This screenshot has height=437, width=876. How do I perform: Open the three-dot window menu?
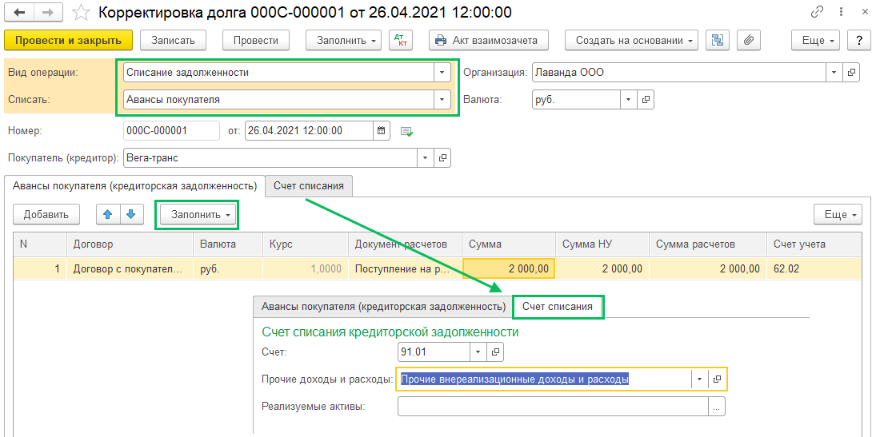[842, 12]
